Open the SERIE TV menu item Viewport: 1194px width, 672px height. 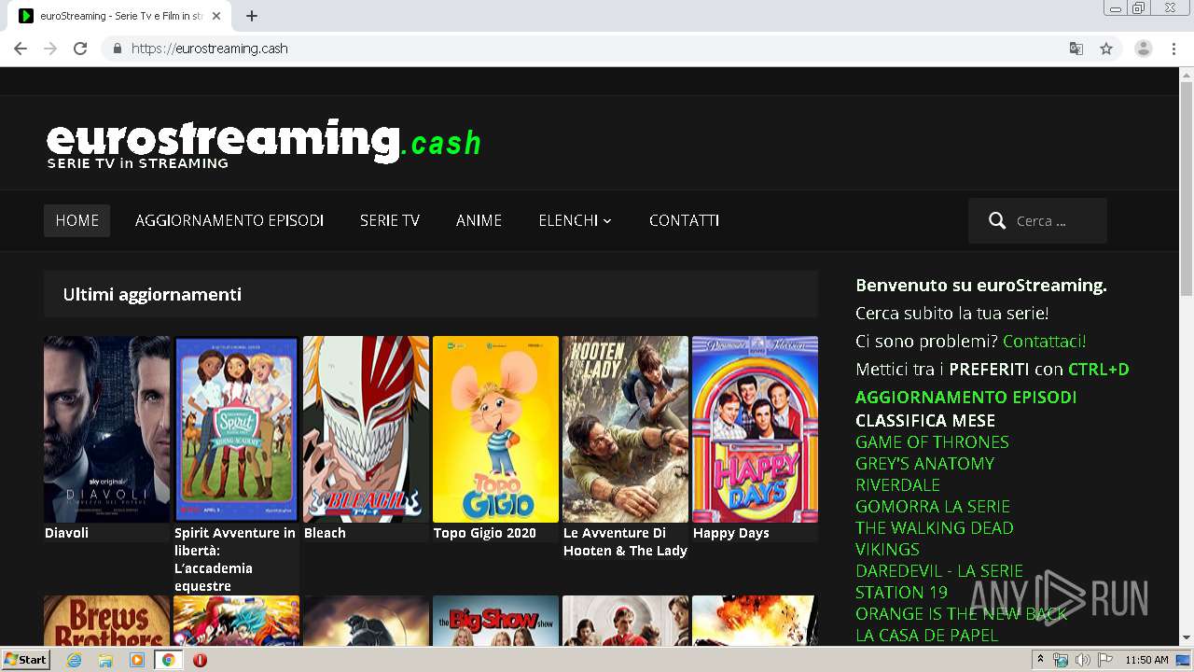pos(390,220)
